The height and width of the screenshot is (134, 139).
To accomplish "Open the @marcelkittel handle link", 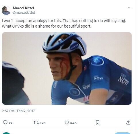I will point(24,13).
